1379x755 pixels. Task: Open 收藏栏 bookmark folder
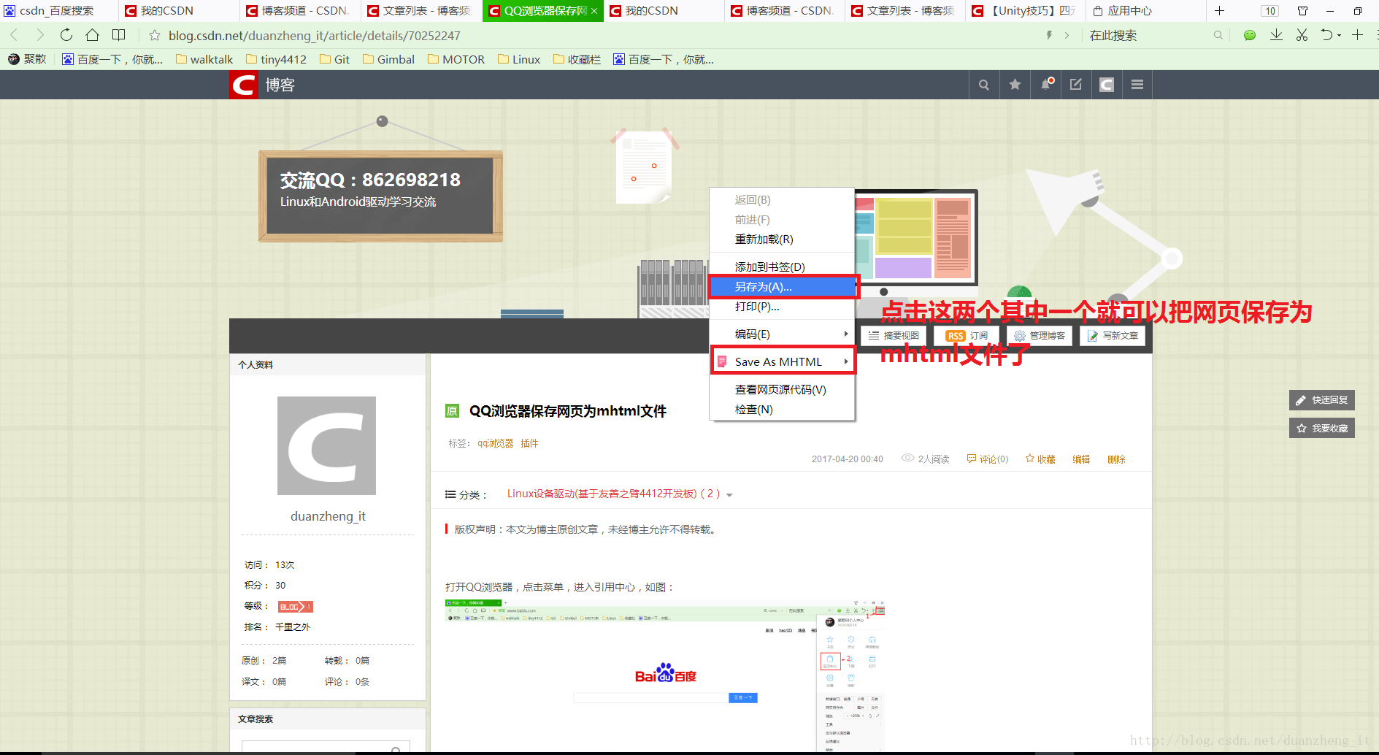click(x=577, y=59)
